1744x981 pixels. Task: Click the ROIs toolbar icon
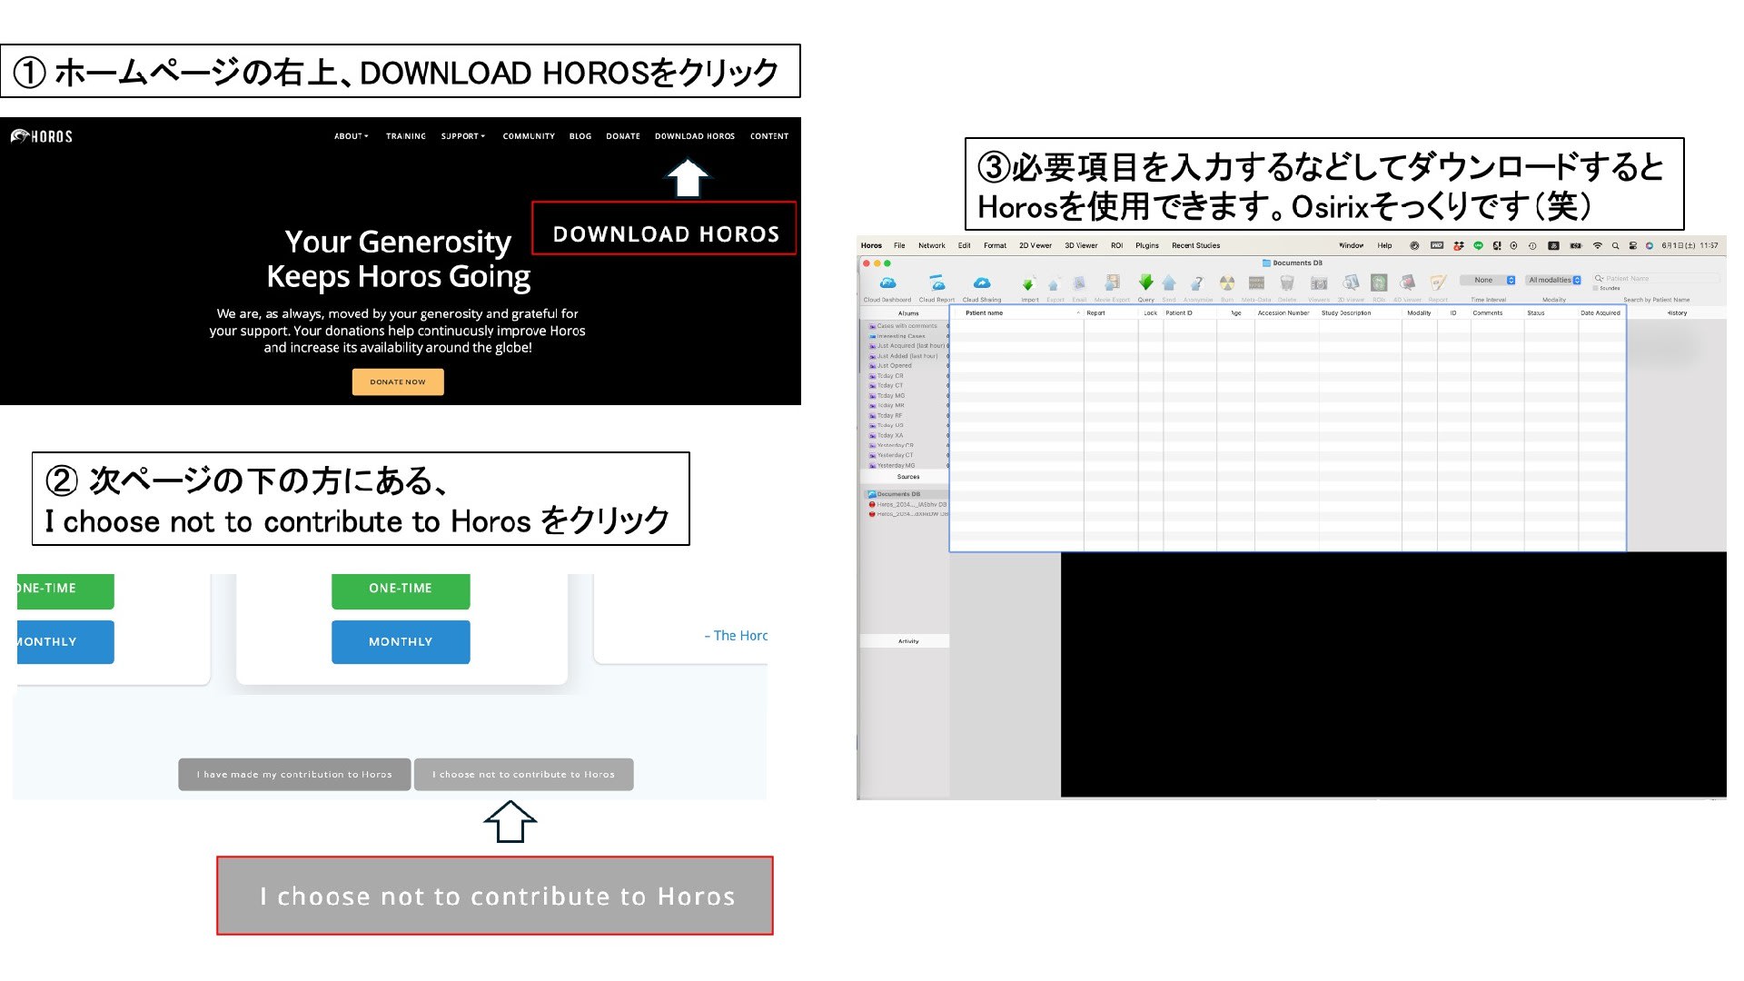pyautogui.click(x=1379, y=283)
